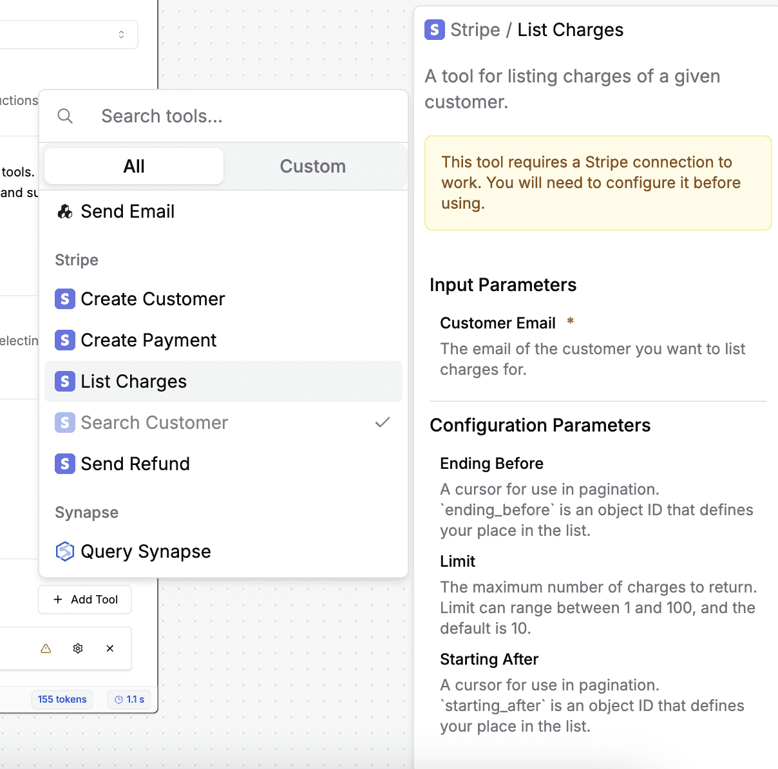778x769 pixels.
Task: Click the checkmark next to Search Customer
Action: coord(383,422)
